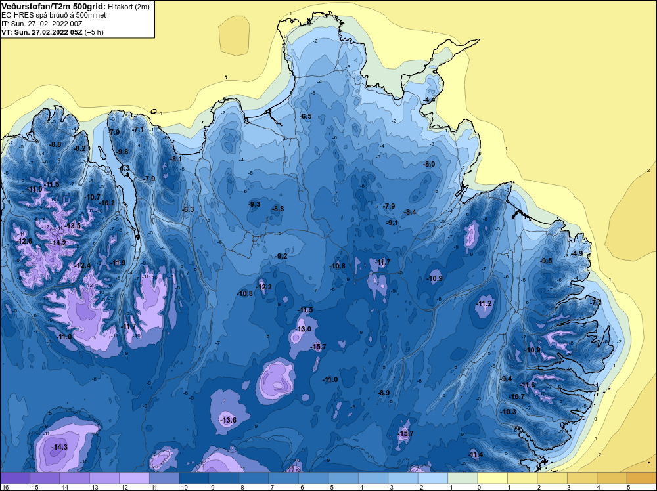This screenshot has width=657, height=491.
Task: Click the 'EC-HRES spá brúuð á 500m net' line
Action: 54,15
